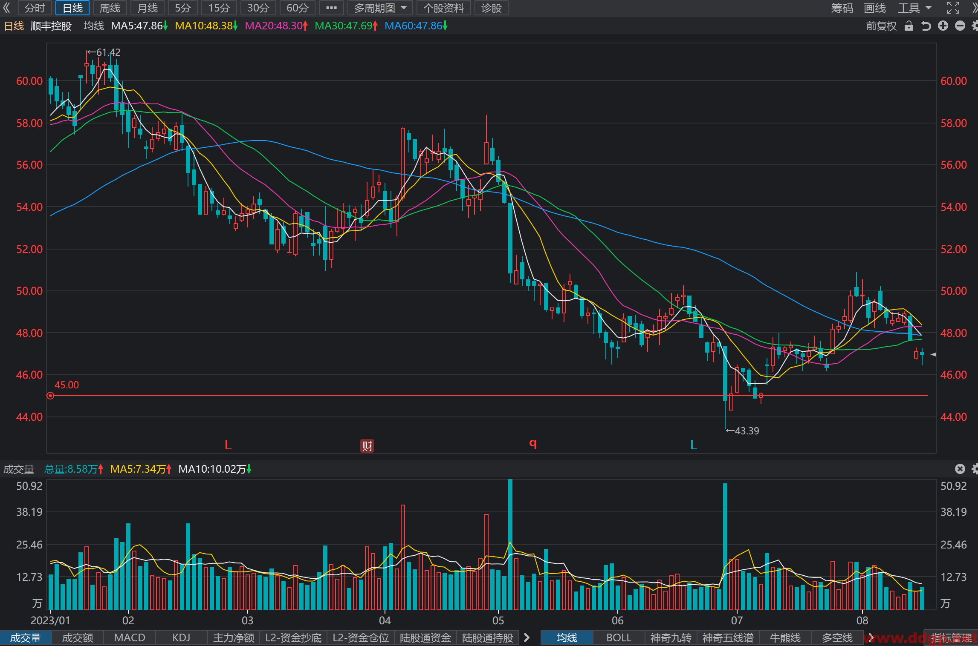
Task: Select the 30分 period button
Action: pos(258,8)
